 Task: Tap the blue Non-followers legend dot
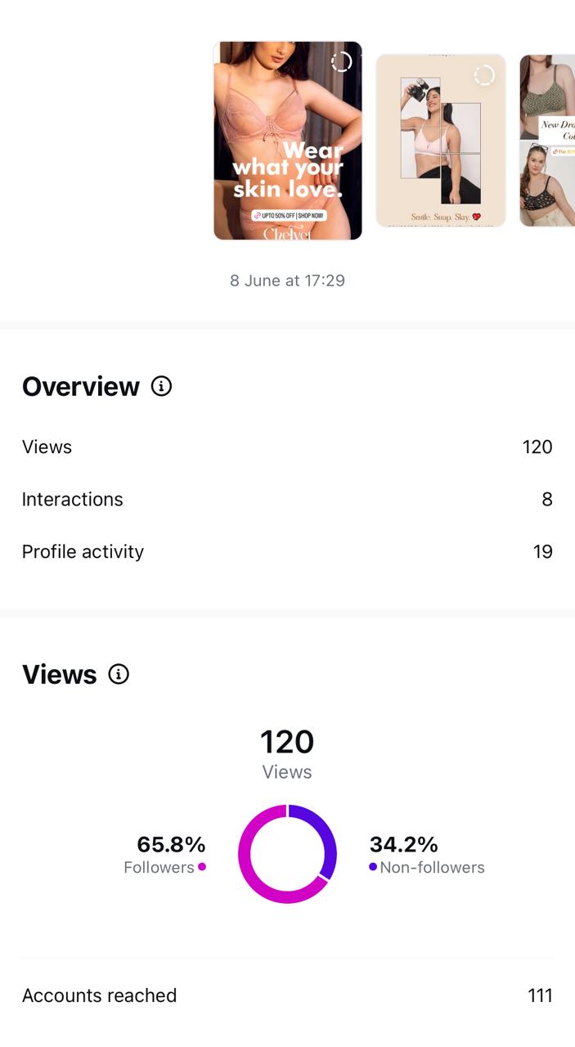(373, 867)
